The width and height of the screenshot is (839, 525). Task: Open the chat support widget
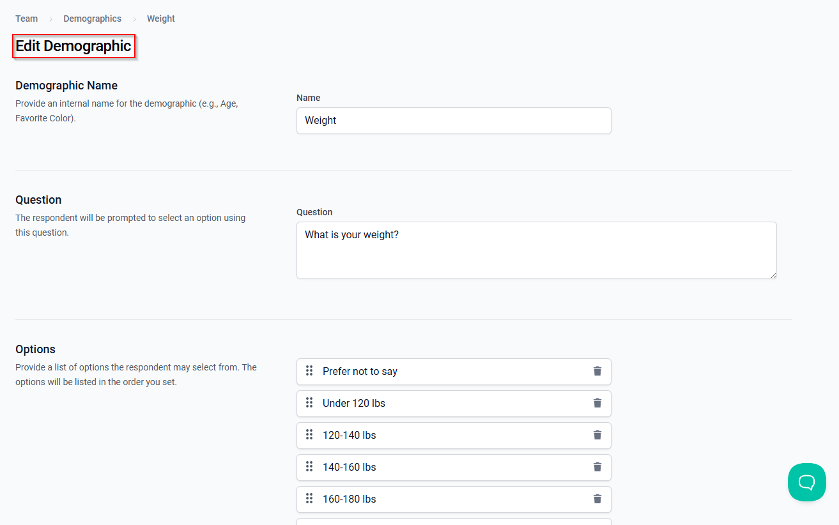coord(807,482)
